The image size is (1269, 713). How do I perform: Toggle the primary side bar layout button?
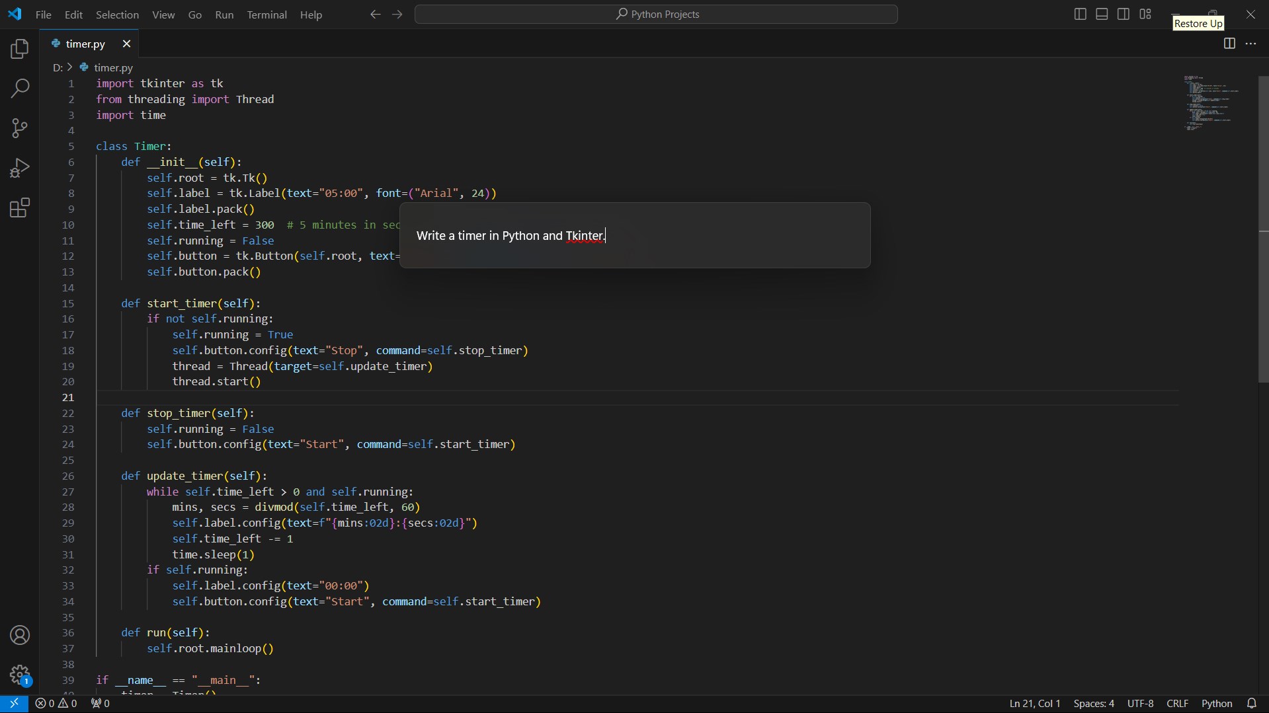(x=1080, y=14)
